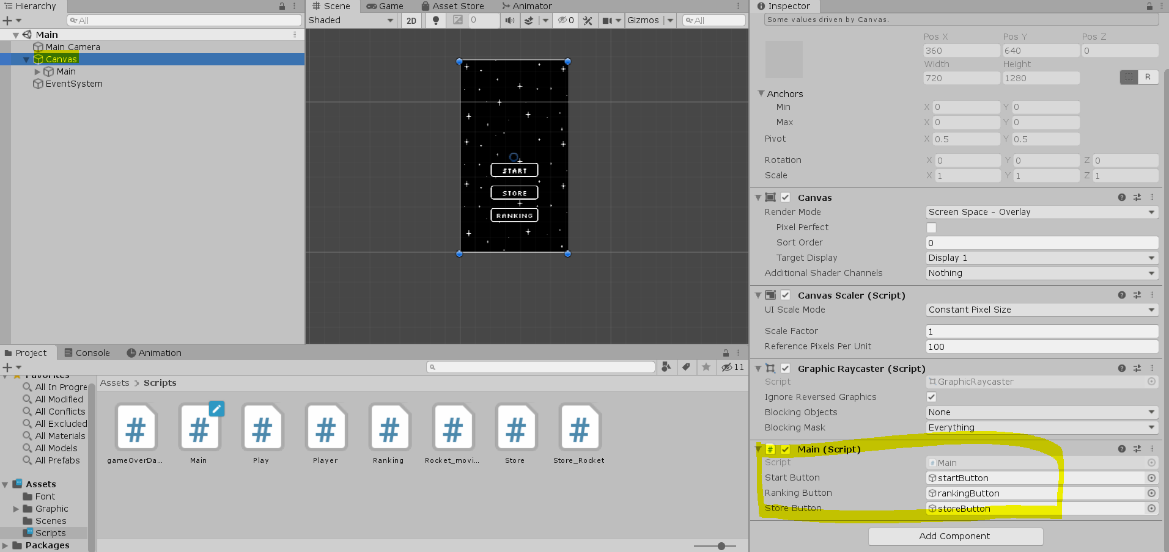Expand the Graphic folder in Assets

(16, 509)
